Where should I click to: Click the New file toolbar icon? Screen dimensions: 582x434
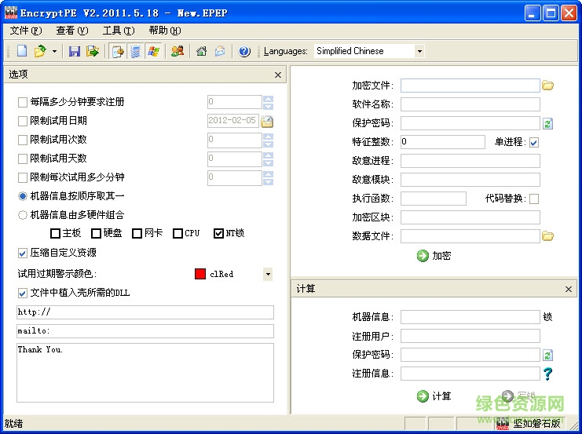(22, 51)
